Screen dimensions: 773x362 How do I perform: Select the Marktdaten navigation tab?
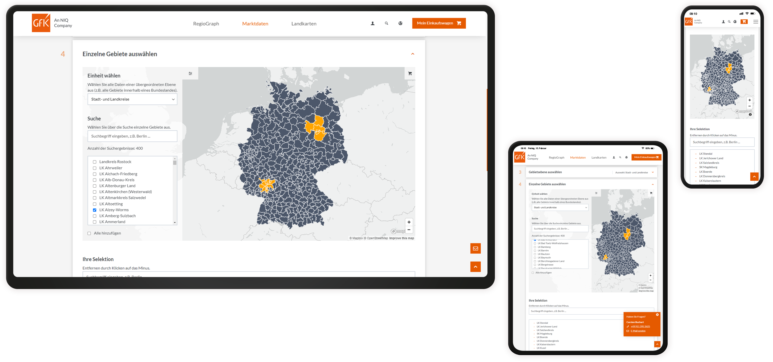255,24
